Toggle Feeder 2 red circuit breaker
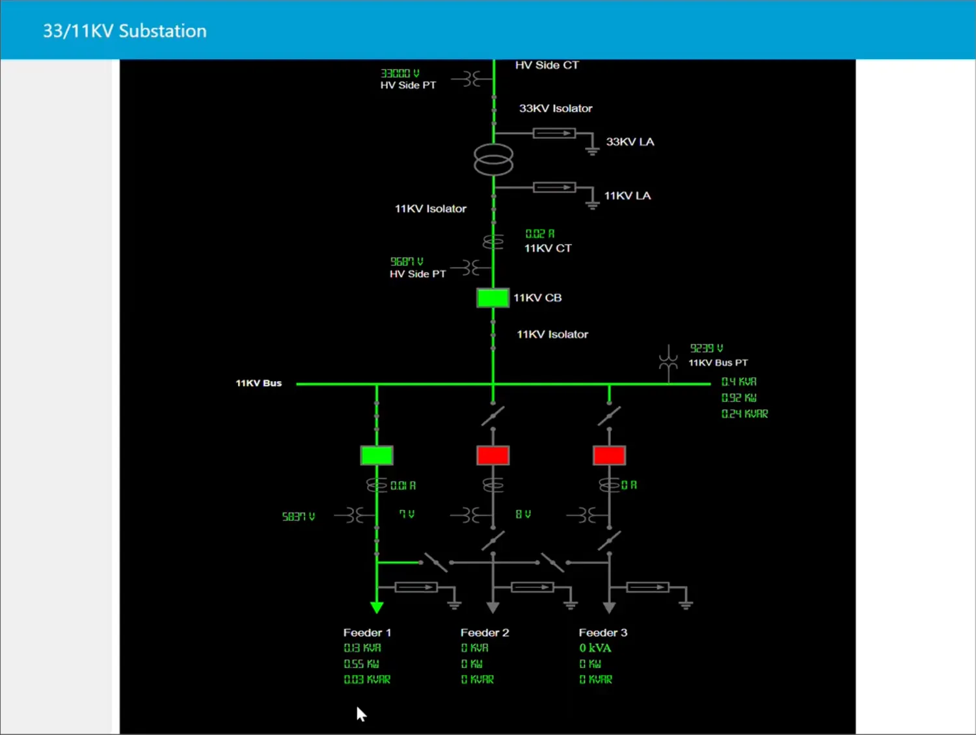Viewport: 976px width, 735px height. pos(493,455)
